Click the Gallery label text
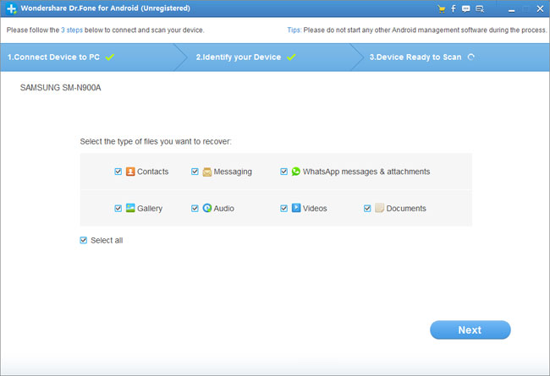550x376 pixels. (x=150, y=209)
